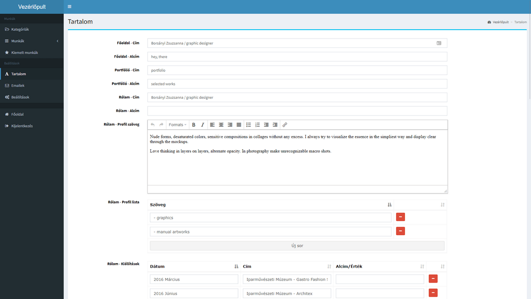Insert a bullet list in editor
531x299 pixels.
click(x=249, y=125)
